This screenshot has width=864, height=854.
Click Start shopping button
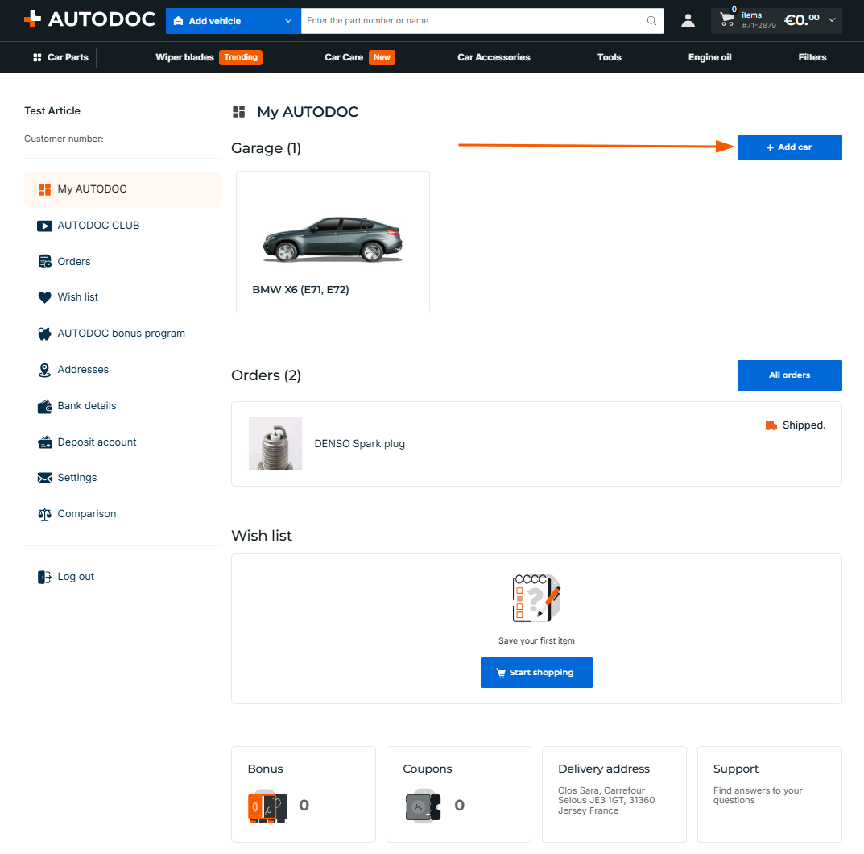click(x=536, y=673)
